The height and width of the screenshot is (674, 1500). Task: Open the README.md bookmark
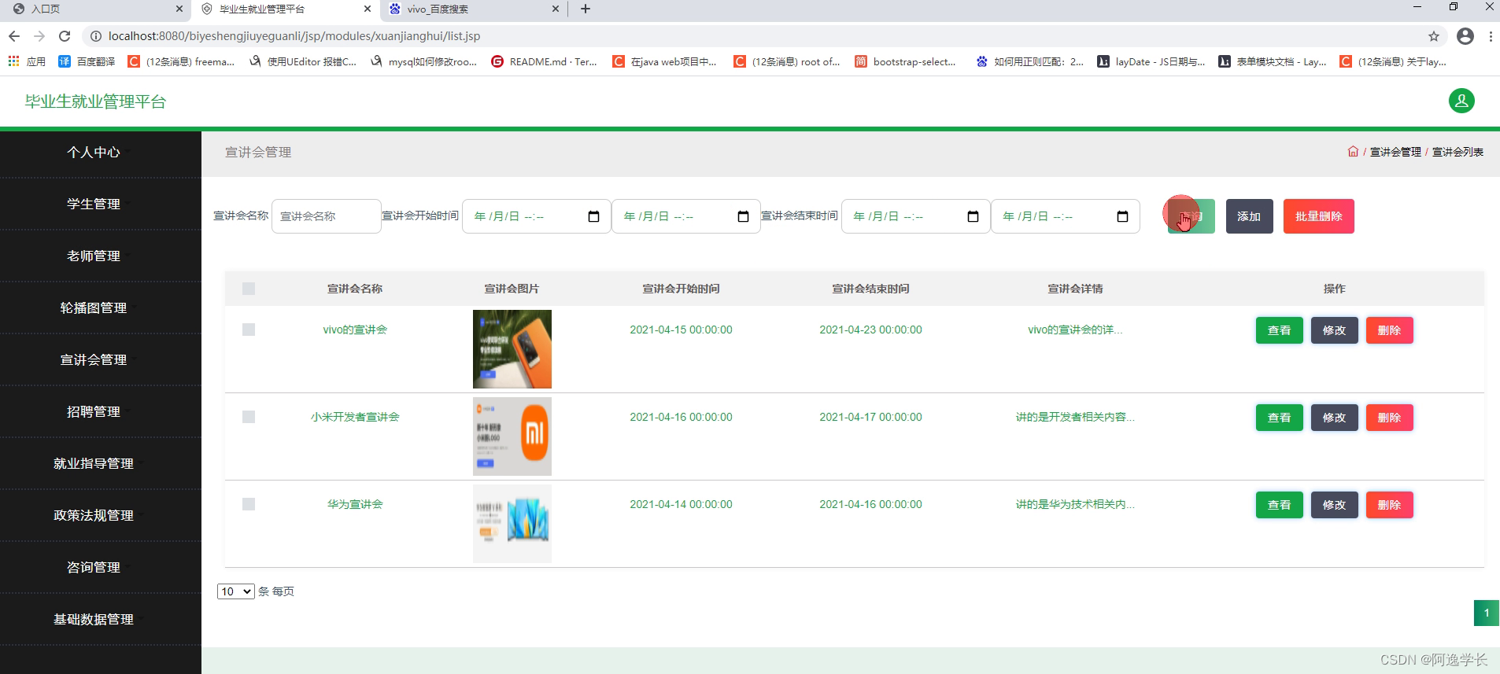coord(544,61)
